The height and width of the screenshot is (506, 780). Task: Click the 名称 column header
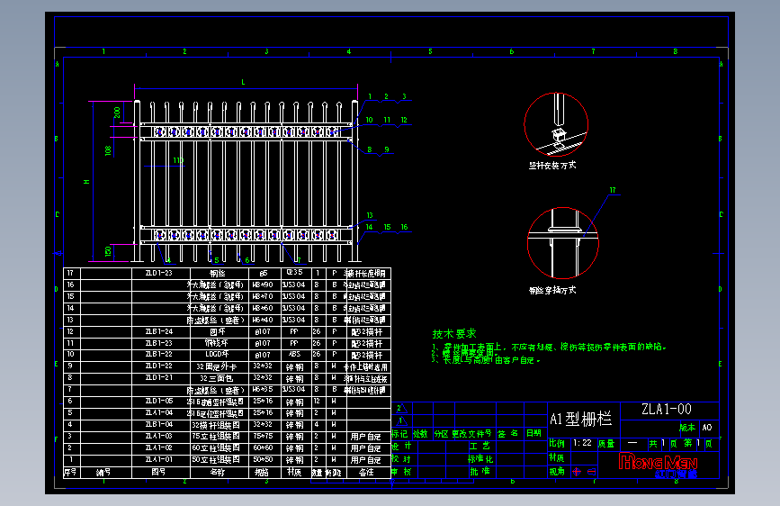tap(218, 472)
